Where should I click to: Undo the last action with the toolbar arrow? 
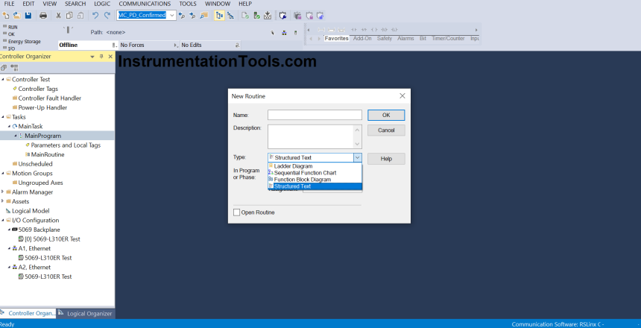coord(95,16)
